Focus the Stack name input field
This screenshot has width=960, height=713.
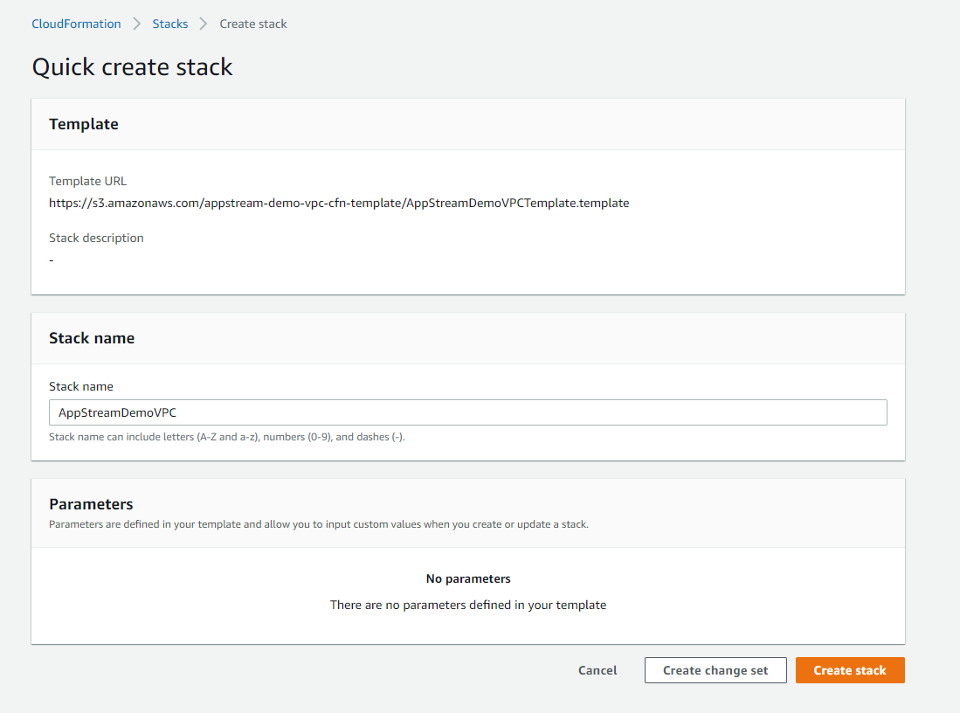(x=467, y=412)
